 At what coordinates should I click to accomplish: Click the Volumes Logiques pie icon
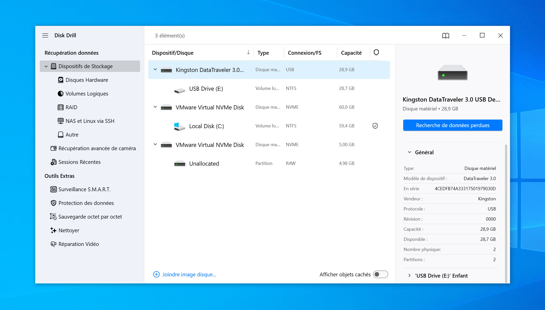coord(61,94)
